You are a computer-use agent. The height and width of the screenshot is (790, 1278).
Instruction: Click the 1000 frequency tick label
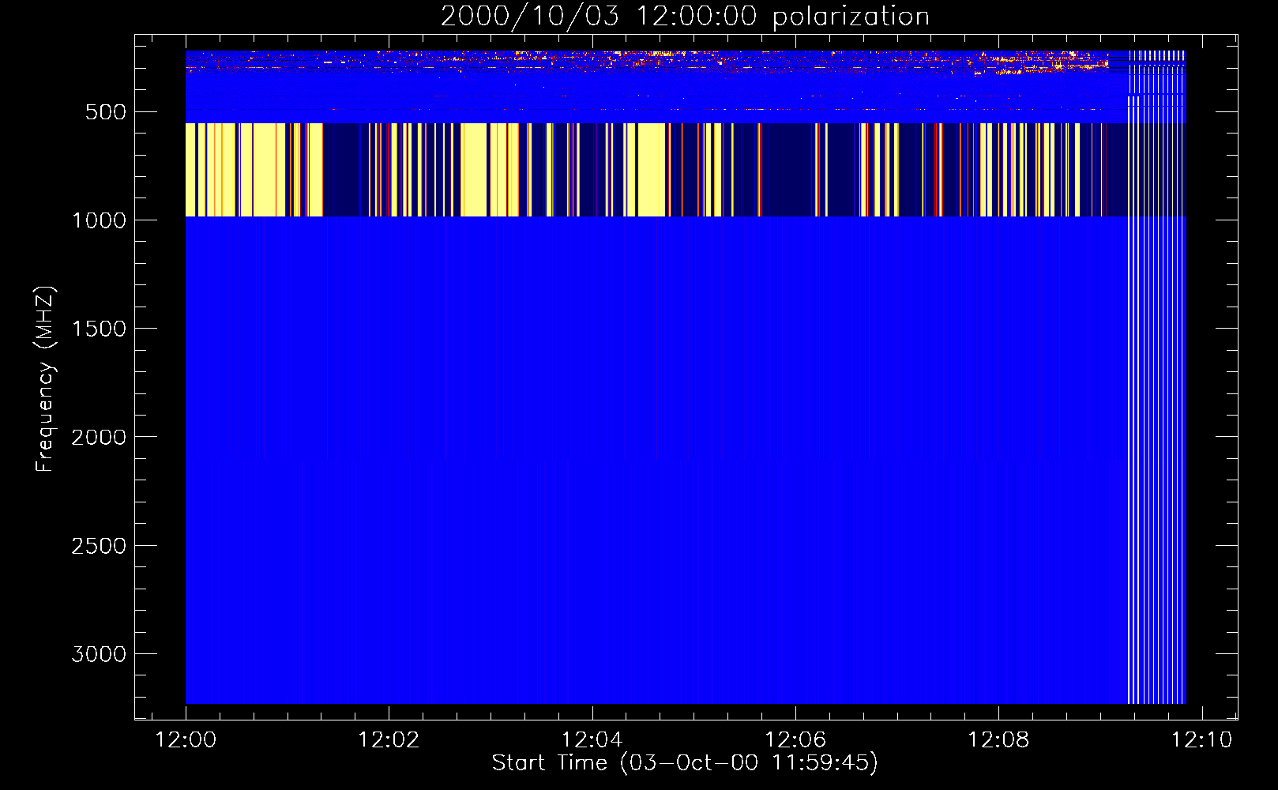(99, 220)
